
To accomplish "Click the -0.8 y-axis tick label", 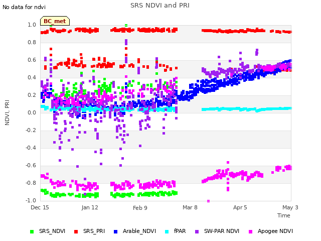I will click(x=31, y=183).
